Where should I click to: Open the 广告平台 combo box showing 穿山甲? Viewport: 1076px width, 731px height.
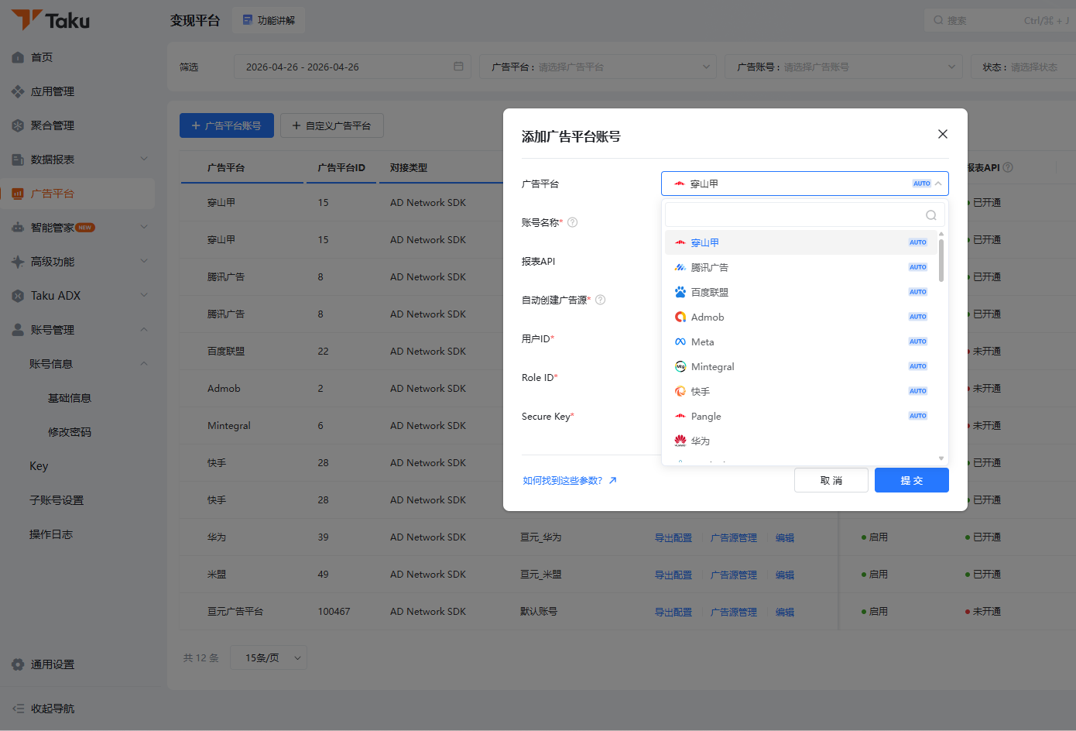pyautogui.click(x=805, y=184)
